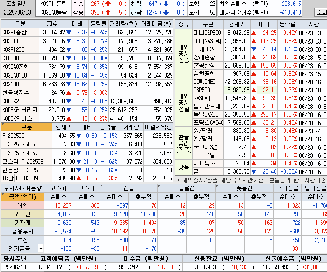Click the 고객예탁금 value 63,604,817

point(48,267)
